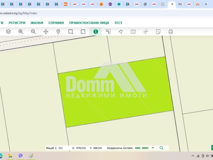The width and height of the screenshot is (213, 160).
Task: Open ЖАЛБИ menu
Action: 37,23
